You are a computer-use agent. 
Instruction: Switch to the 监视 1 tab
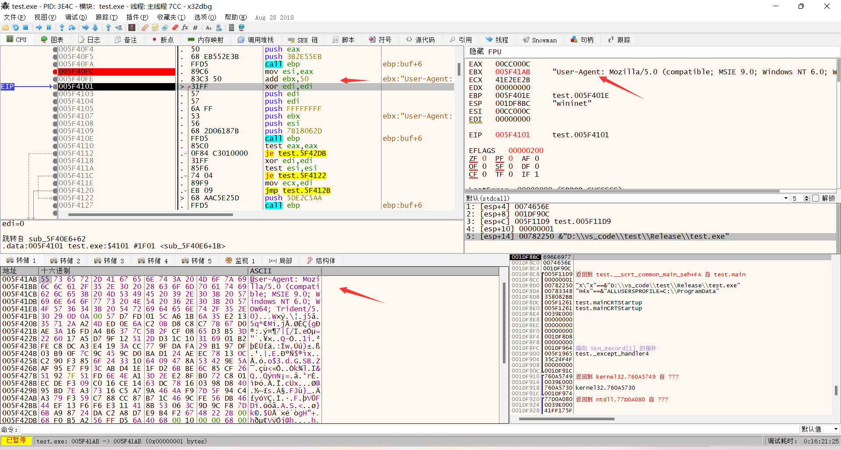(240, 261)
